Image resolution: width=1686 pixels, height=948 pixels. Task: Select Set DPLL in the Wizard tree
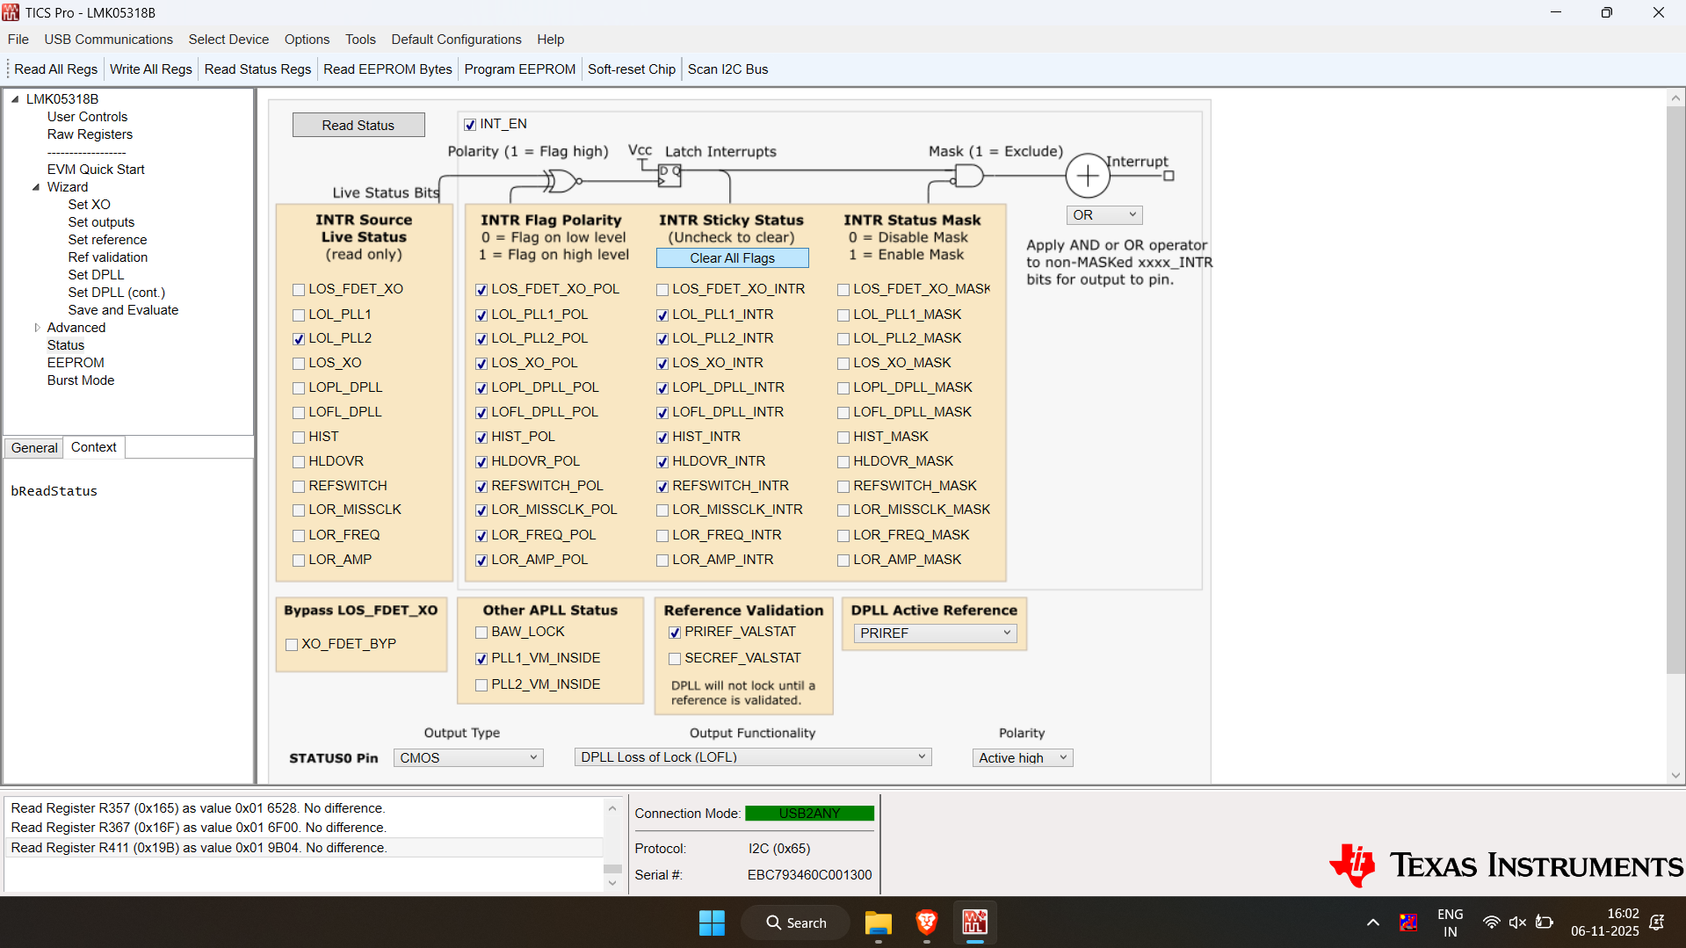tap(97, 274)
